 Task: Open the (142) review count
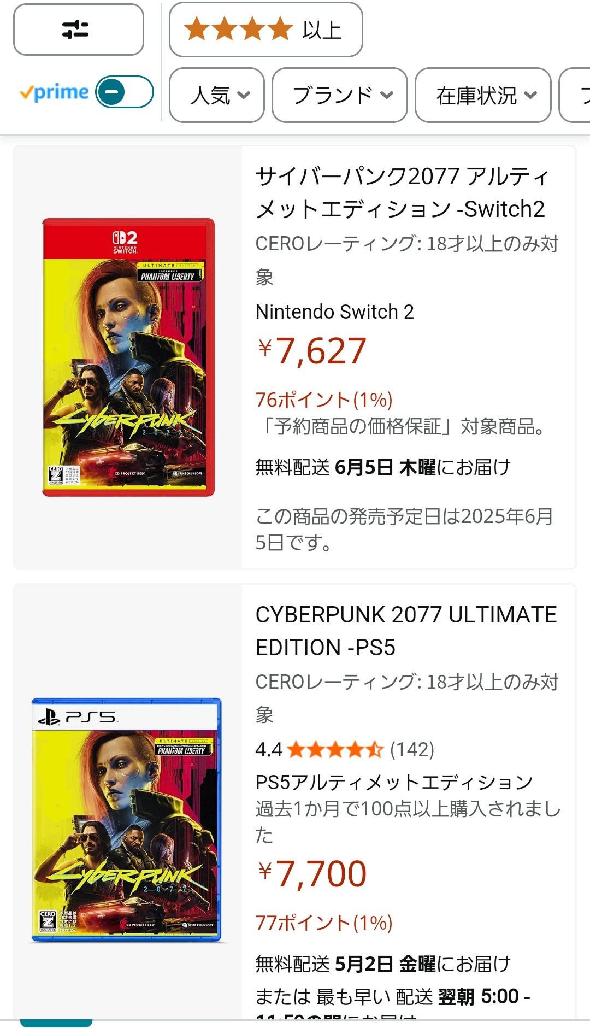[412, 749]
